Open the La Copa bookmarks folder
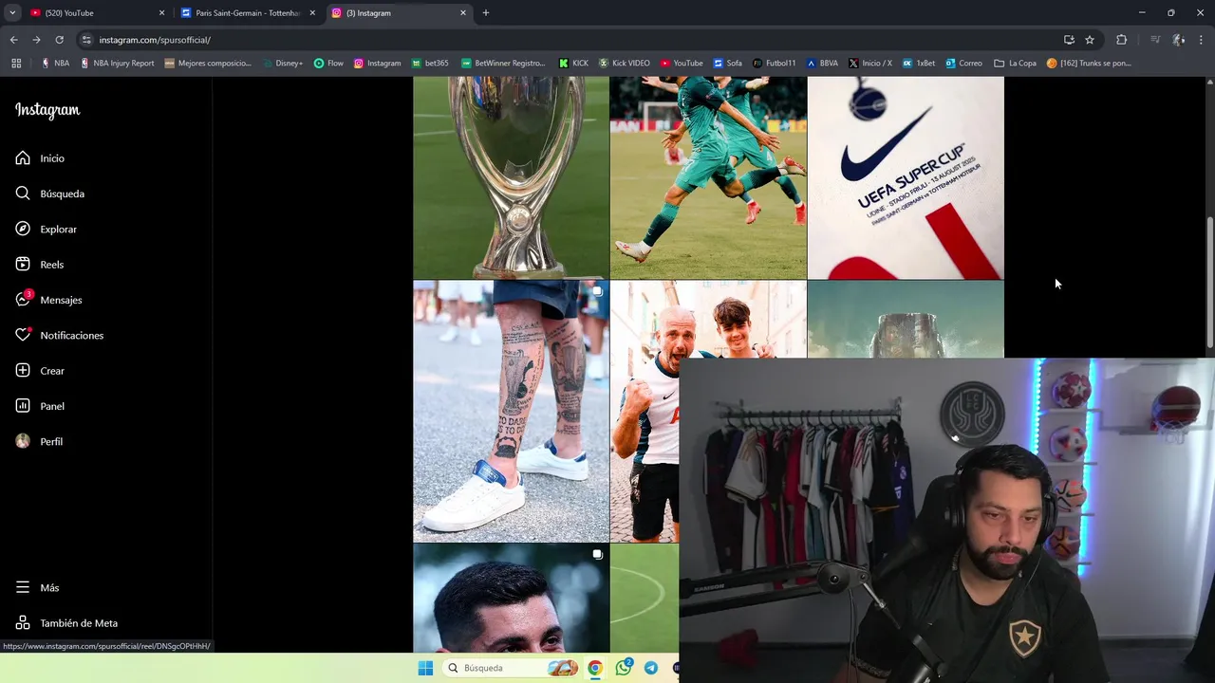The width and height of the screenshot is (1215, 683). [x=1015, y=64]
